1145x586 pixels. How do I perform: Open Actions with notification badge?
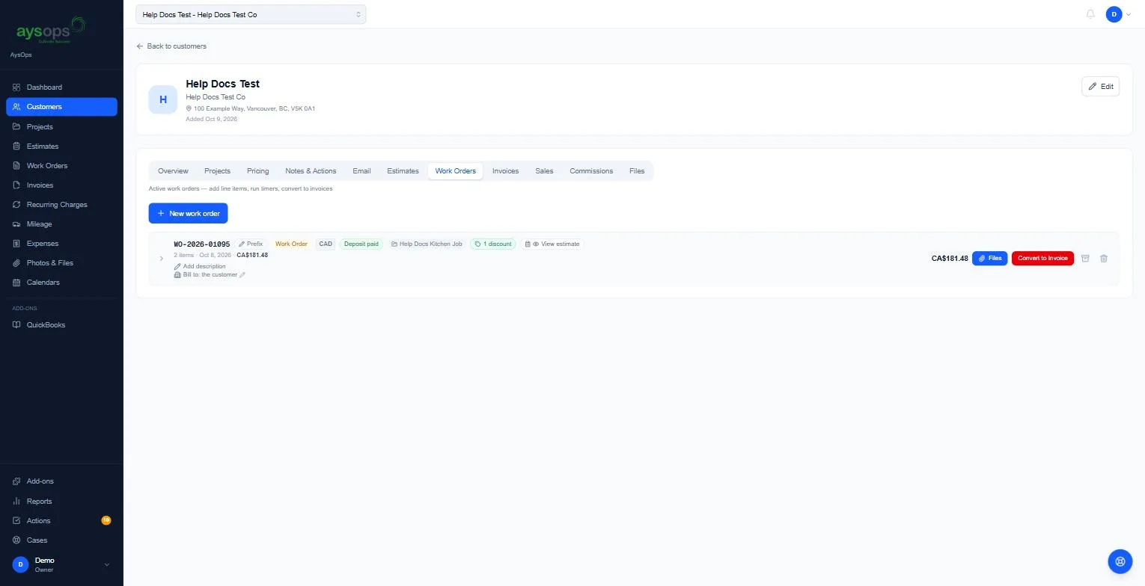[x=61, y=521]
